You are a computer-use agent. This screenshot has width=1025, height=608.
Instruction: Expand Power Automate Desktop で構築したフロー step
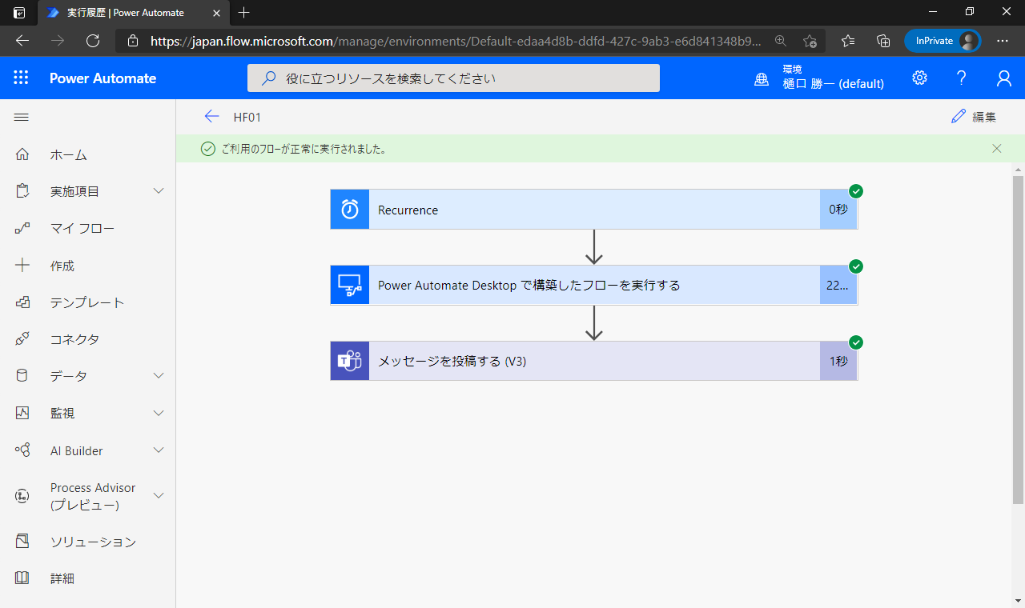point(593,285)
